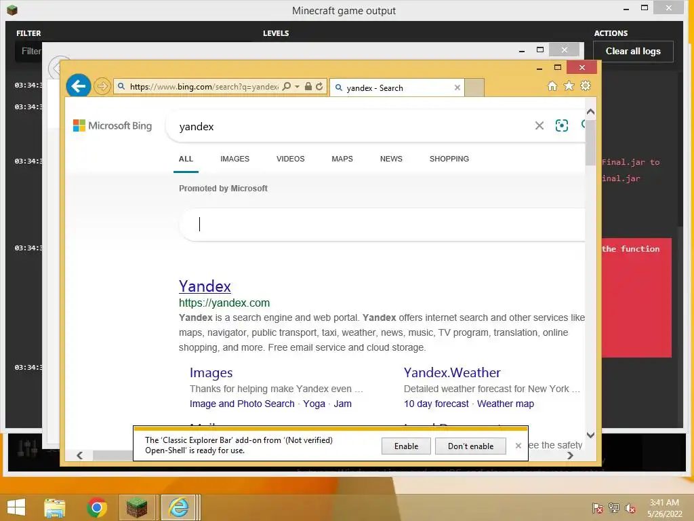Screen dimensions: 694x521
Task: Open the Yandex result title link
Action: [x=205, y=286]
